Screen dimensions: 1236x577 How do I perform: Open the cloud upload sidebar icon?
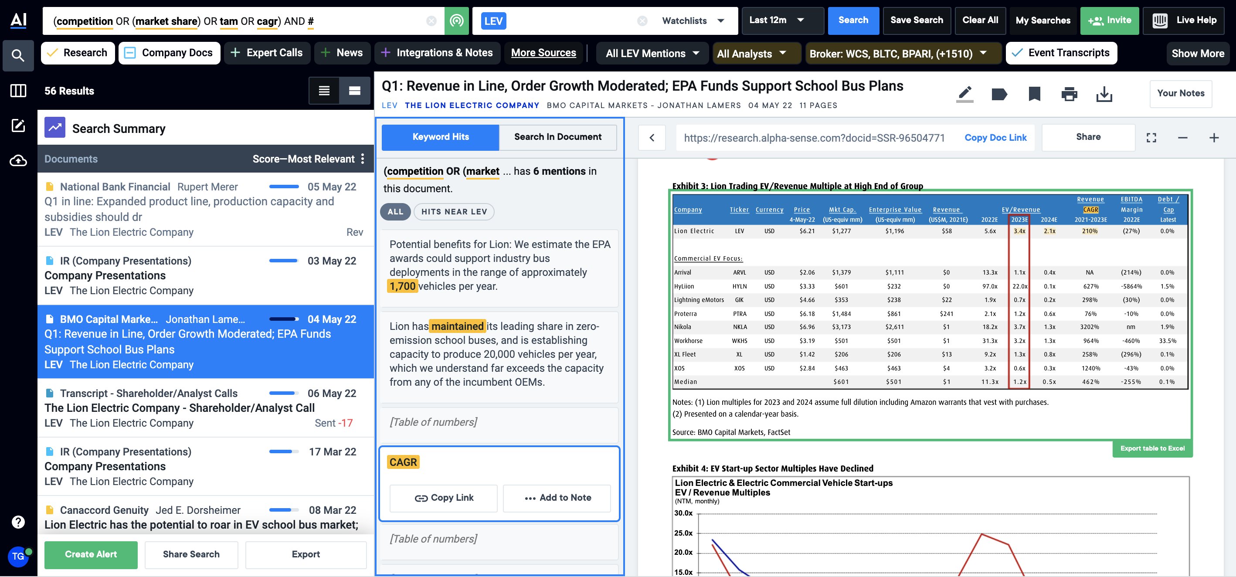click(18, 161)
